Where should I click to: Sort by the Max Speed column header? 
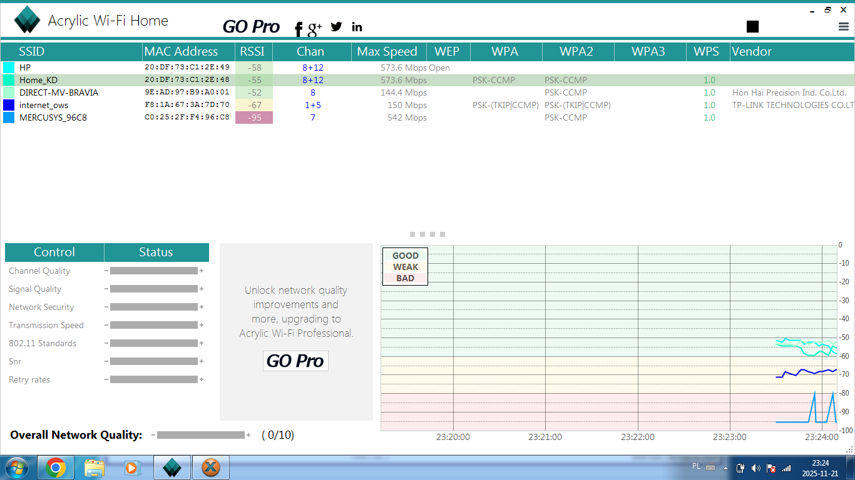pos(389,51)
